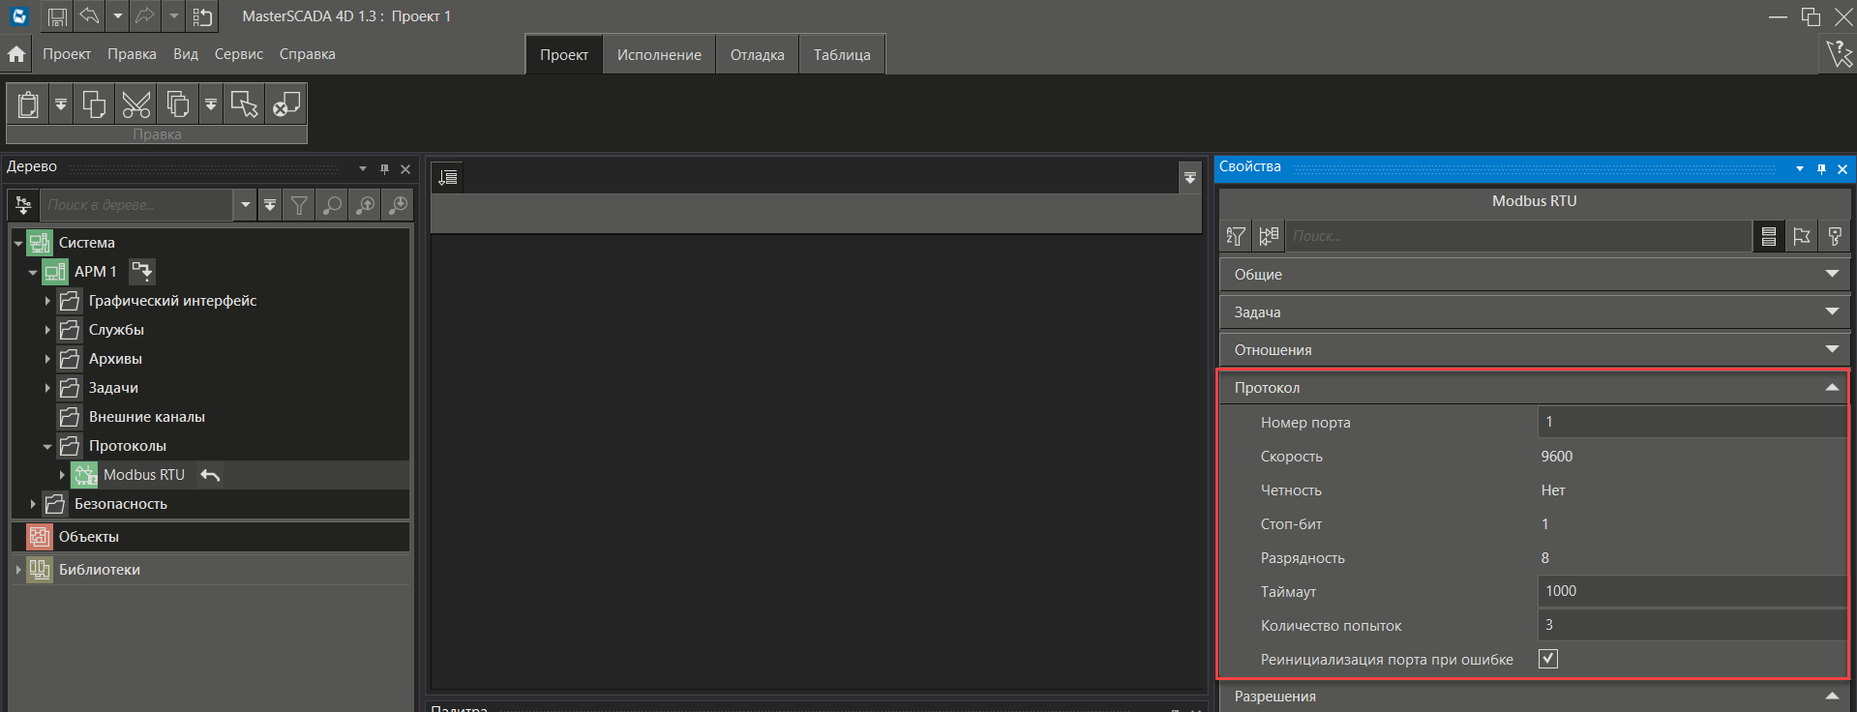This screenshot has width=1857, height=712.
Task: Switch to the Отладка tab
Action: 757,55
